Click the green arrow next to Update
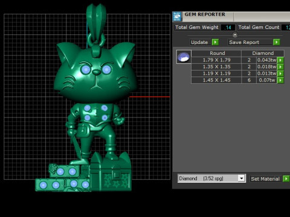Image resolution: width=290 pixels, height=217 pixels. [215, 42]
